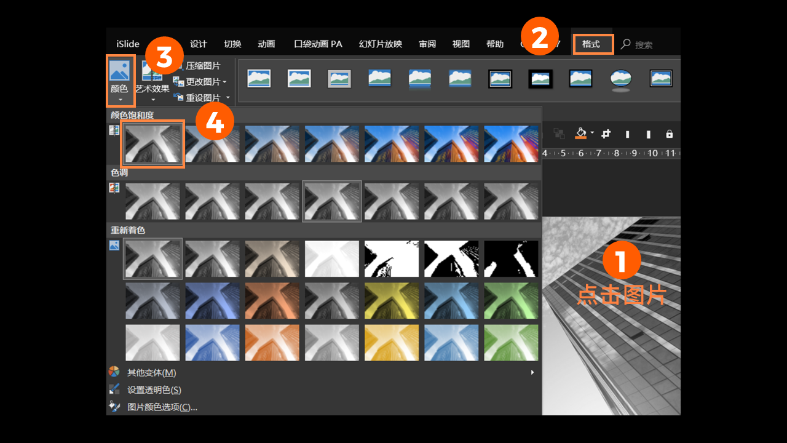The image size is (787, 443).
Task: Expand the 重设图片 dropdown arrow
Action: point(227,98)
